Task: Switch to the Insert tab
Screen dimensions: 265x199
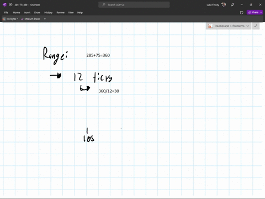Action: tap(27, 13)
